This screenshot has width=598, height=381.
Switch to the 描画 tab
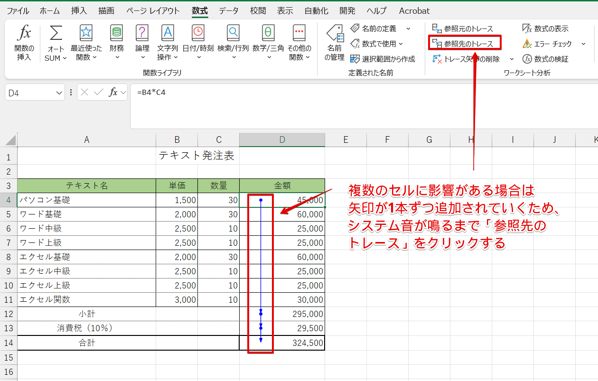click(106, 10)
